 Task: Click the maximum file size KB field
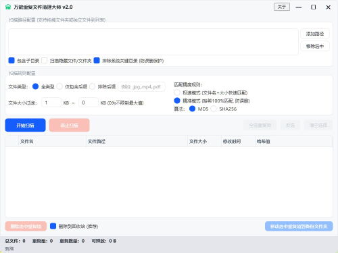click(89, 103)
